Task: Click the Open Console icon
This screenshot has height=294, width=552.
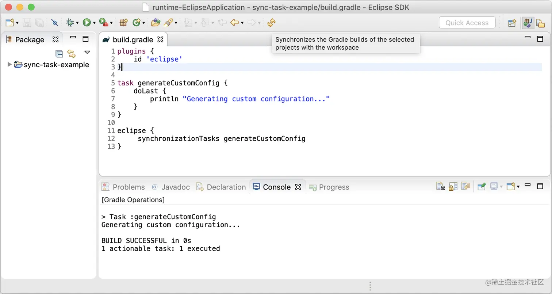Action: pos(511,187)
